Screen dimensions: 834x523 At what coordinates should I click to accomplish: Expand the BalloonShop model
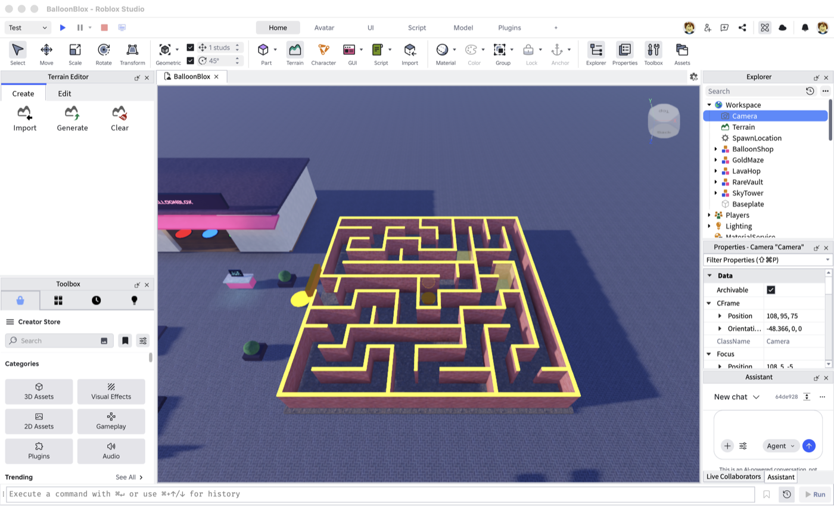tap(715, 150)
